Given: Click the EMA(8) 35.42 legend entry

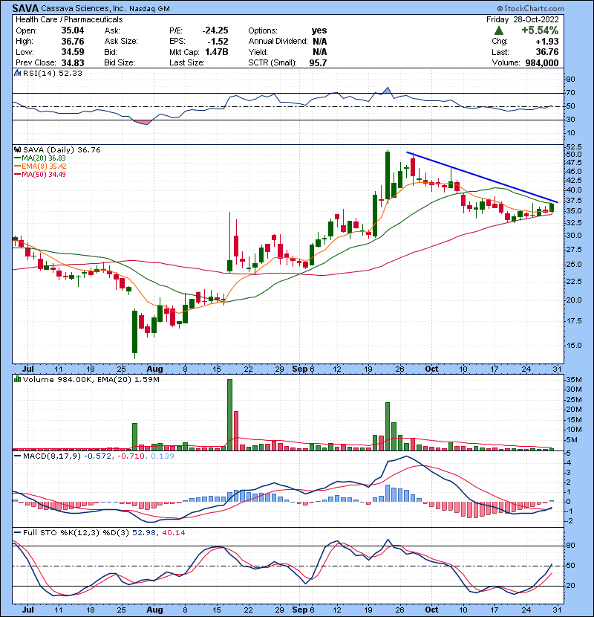Looking at the screenshot, I should pyautogui.click(x=40, y=166).
